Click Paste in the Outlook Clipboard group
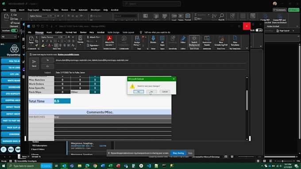This screenshot has width=301, height=169. (x=31, y=41)
